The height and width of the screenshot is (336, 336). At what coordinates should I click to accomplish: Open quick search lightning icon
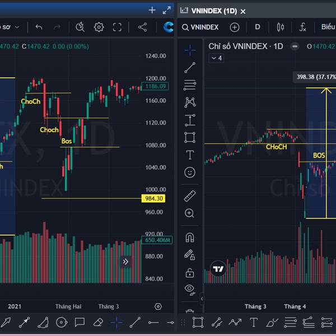tap(80, 27)
